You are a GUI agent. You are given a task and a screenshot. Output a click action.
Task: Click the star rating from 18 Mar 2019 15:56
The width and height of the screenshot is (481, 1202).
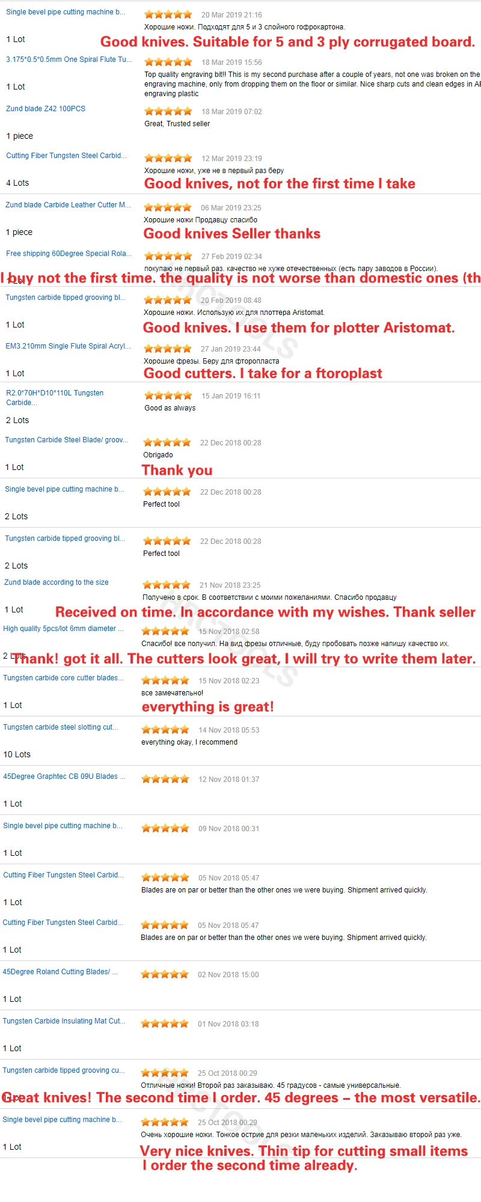(x=168, y=62)
